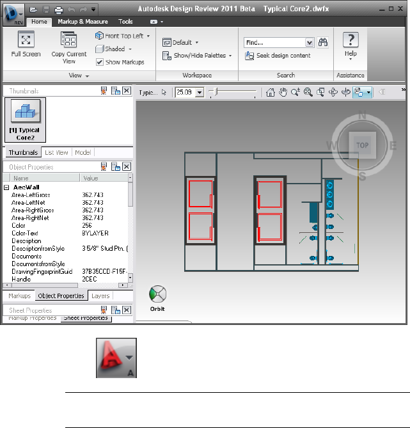This screenshot has height=428, width=410.
Task: Click the TOP face of ViewCube
Action: 362,145
